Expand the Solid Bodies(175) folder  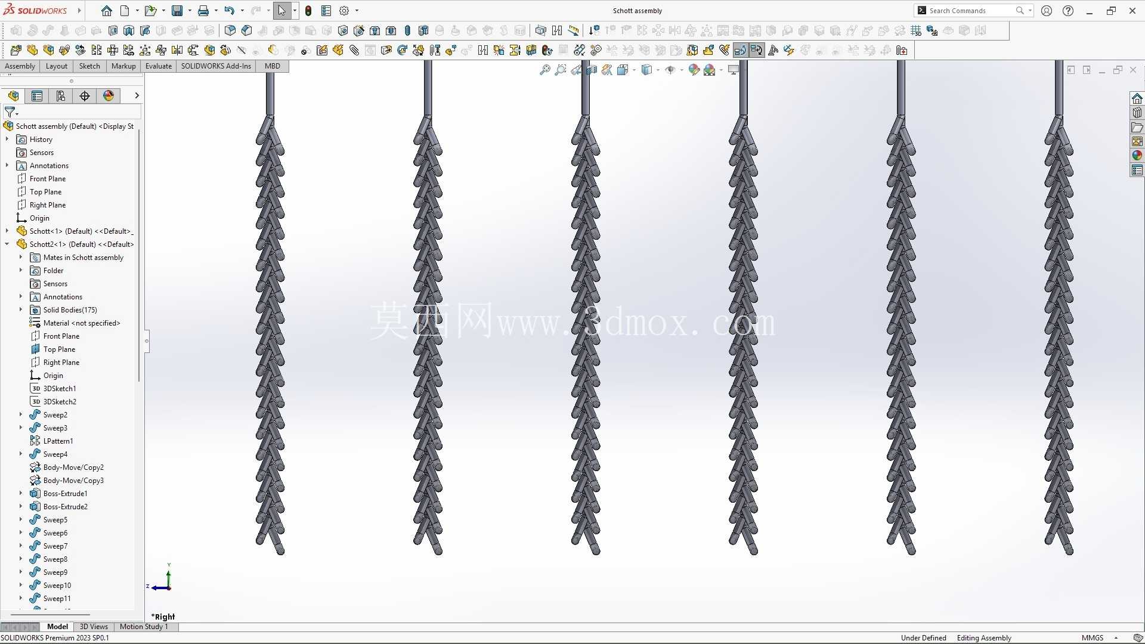[x=21, y=309]
